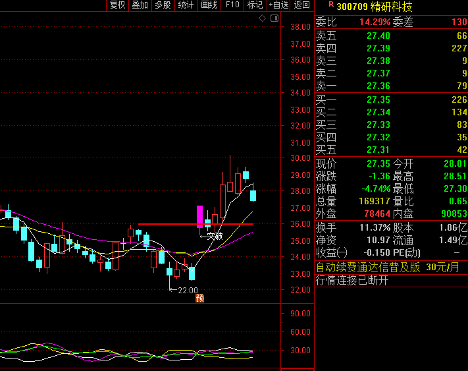Click 买三 price 27.33
This screenshot has height=371, width=468.
378,125
